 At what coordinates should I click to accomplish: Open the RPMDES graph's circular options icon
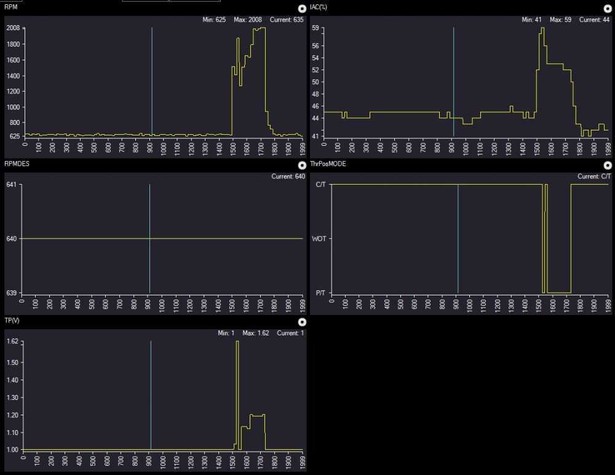[301, 166]
